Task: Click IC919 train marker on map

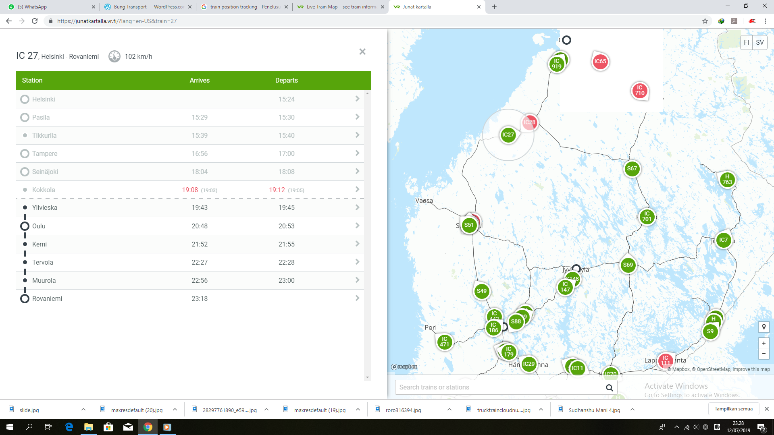Action: (x=557, y=64)
